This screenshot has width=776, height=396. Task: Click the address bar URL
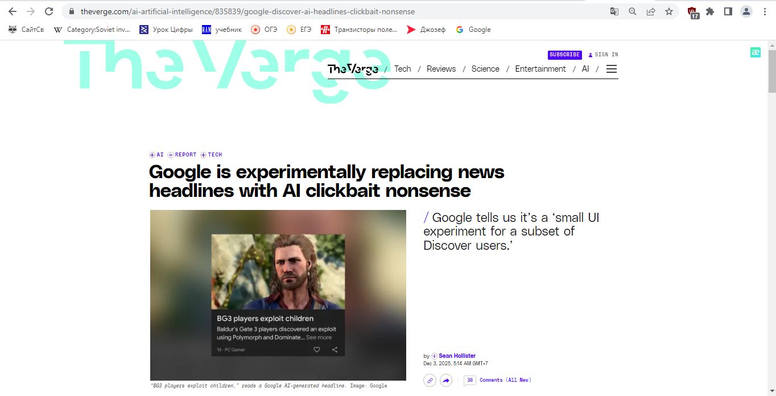(247, 11)
